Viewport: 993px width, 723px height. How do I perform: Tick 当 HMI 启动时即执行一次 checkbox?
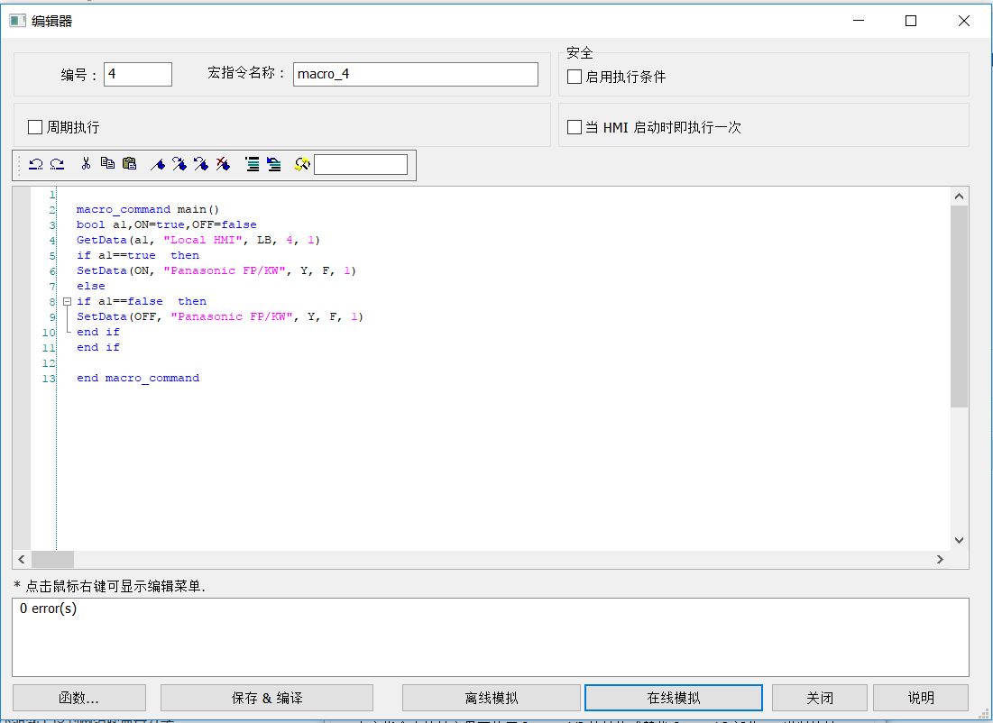pos(575,127)
